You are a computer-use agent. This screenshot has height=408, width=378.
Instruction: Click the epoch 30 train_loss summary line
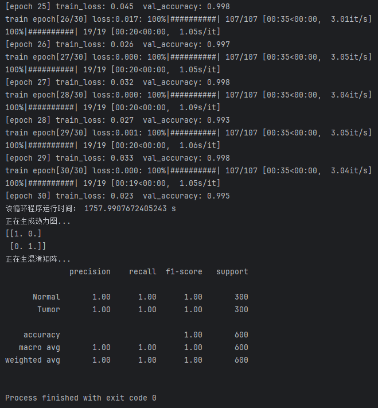coord(118,196)
